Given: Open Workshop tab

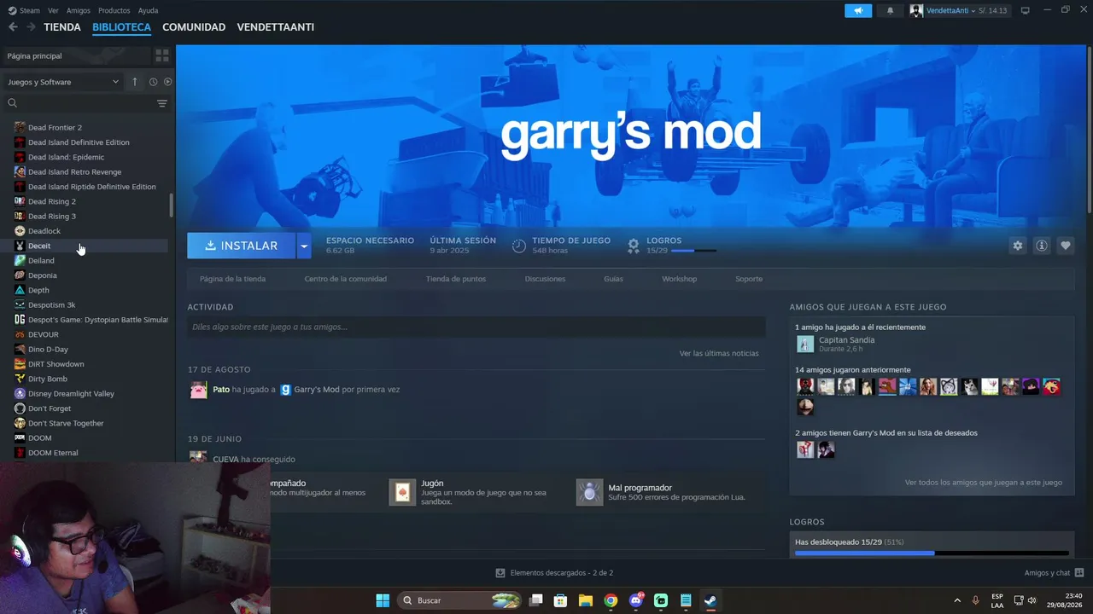Looking at the screenshot, I should tap(680, 279).
